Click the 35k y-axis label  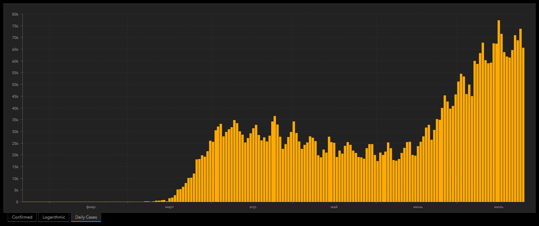(x=15, y=120)
